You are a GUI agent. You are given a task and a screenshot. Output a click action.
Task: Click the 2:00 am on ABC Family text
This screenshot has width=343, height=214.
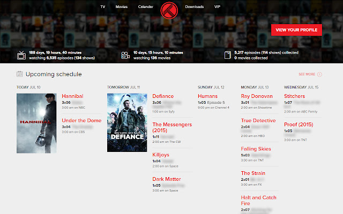301,112
